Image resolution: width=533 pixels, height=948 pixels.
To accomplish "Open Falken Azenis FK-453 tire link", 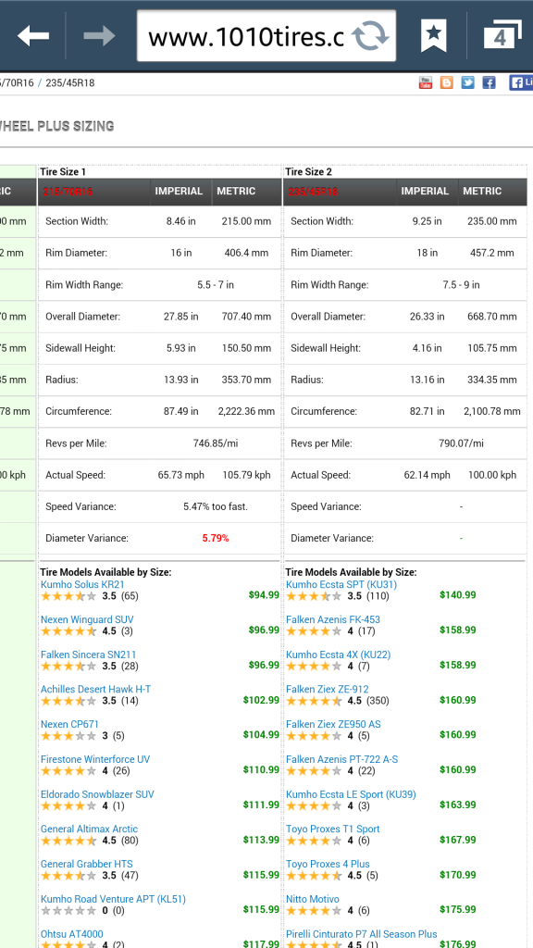I will click(333, 619).
